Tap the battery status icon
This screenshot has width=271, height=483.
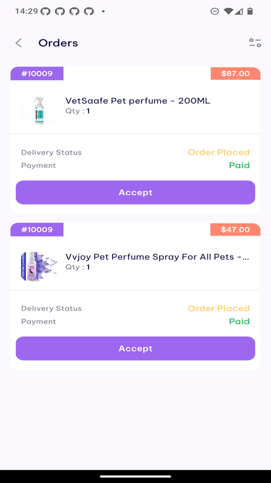pos(250,11)
